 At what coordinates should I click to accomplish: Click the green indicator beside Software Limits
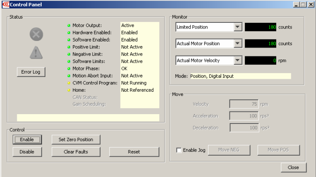(x=69, y=61)
